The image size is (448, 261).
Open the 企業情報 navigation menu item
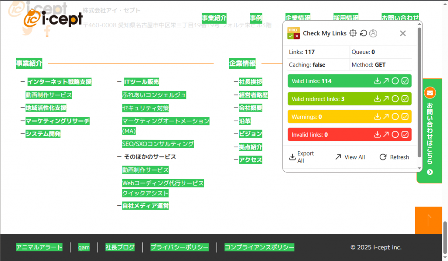click(297, 18)
